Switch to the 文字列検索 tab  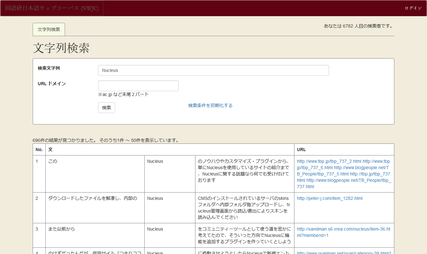[49, 29]
